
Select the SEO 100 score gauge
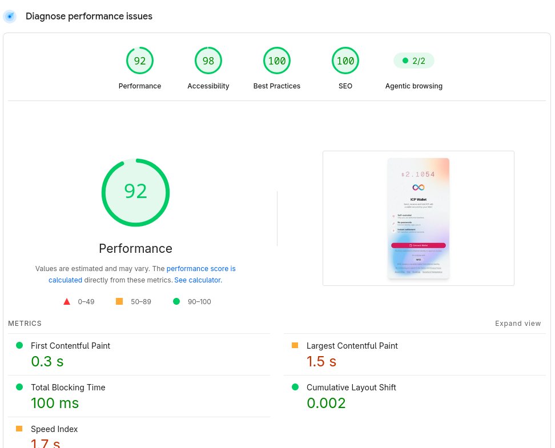click(x=345, y=60)
